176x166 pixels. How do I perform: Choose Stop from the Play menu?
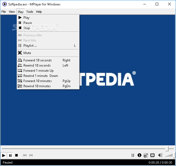[x=48, y=28]
